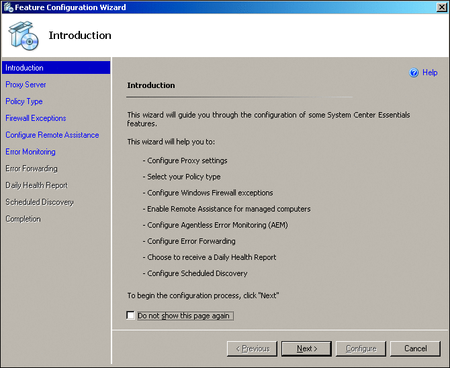Select the Introduction step in sidebar
This screenshot has width=450, height=368.
coord(24,68)
